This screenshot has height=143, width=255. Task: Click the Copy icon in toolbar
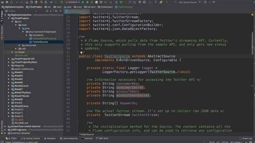(x=31, y=2)
